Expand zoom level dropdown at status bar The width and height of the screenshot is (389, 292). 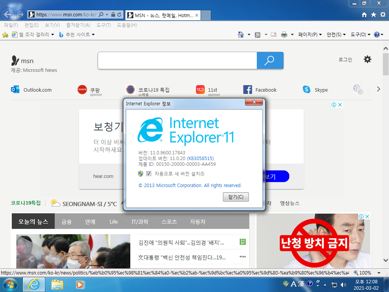point(379,273)
